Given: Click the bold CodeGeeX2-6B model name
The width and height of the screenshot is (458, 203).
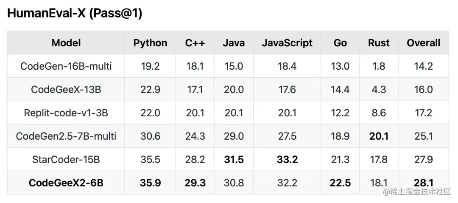Looking at the screenshot, I should [x=66, y=183].
